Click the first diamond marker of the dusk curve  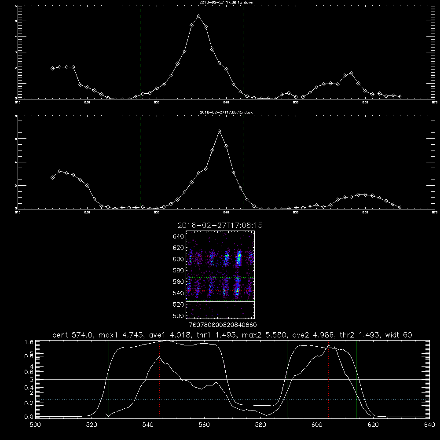coord(52,177)
